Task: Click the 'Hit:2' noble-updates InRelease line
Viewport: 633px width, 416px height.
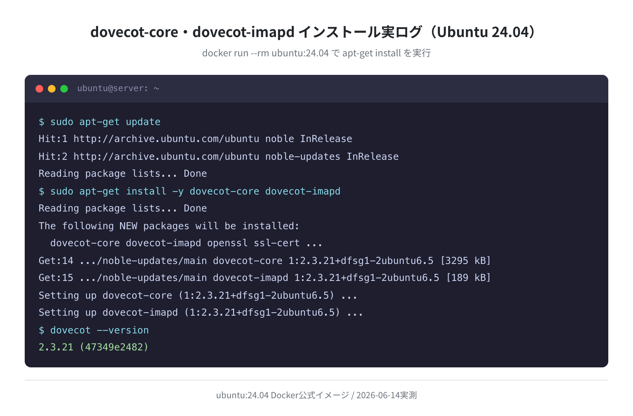Action: [x=218, y=157]
